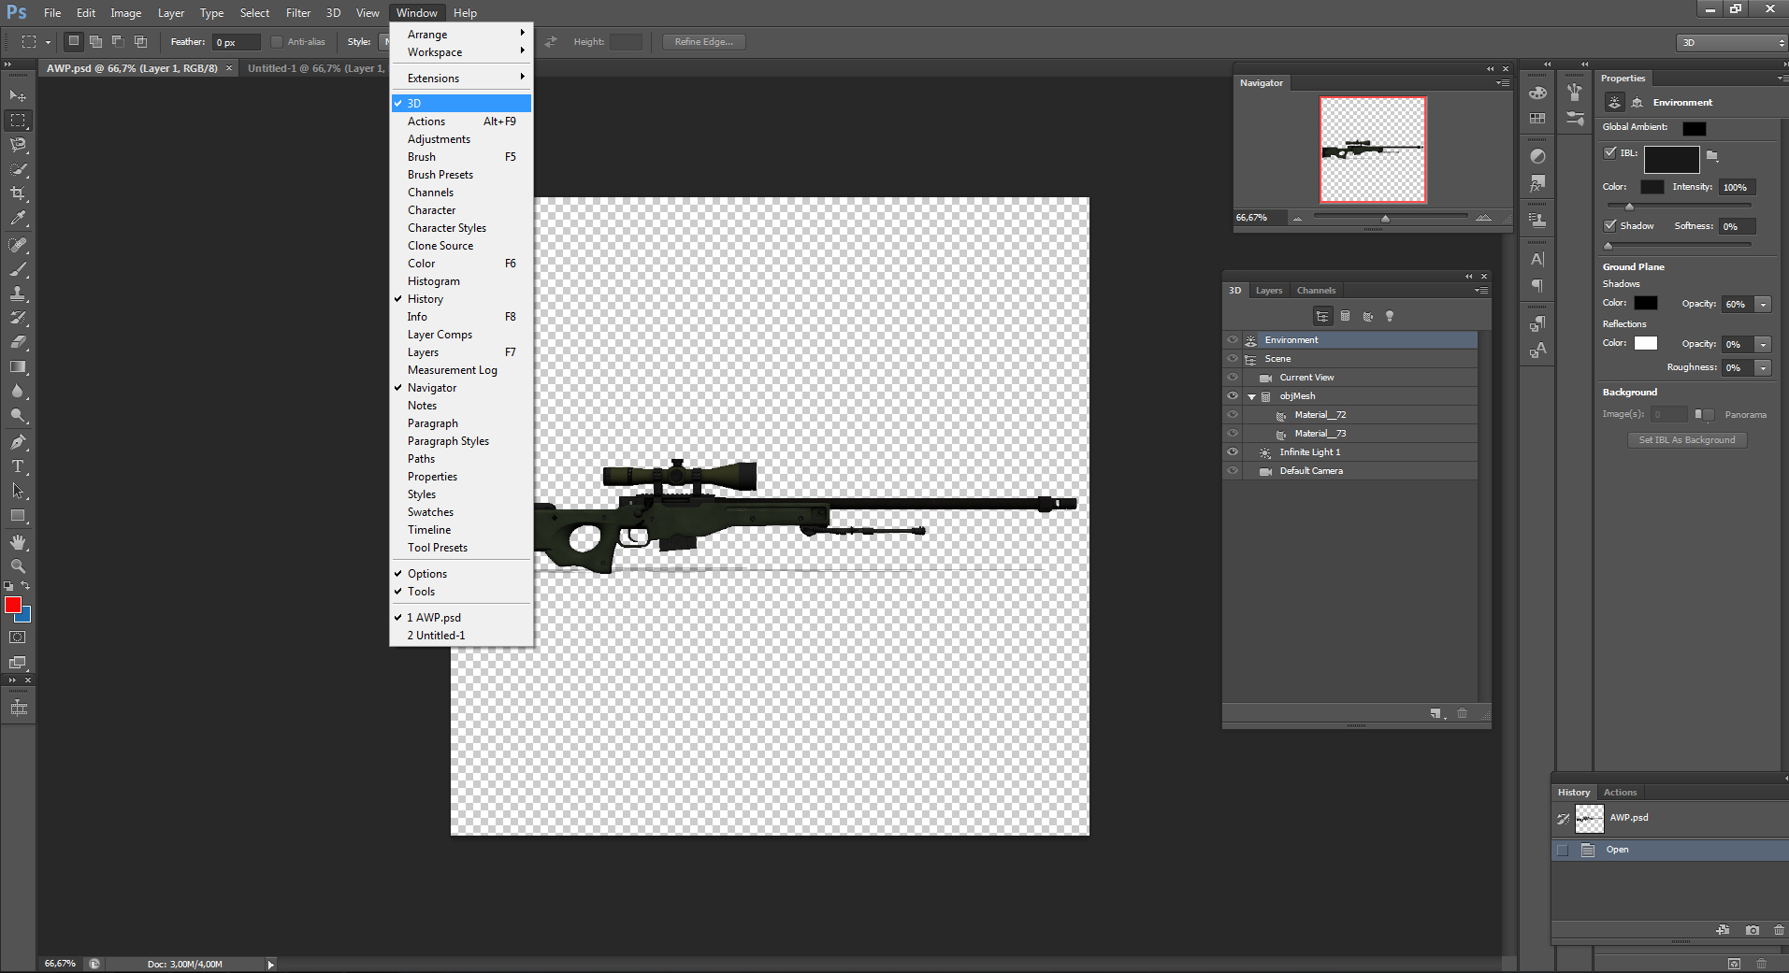Select the Quick Selection tool

click(18, 169)
